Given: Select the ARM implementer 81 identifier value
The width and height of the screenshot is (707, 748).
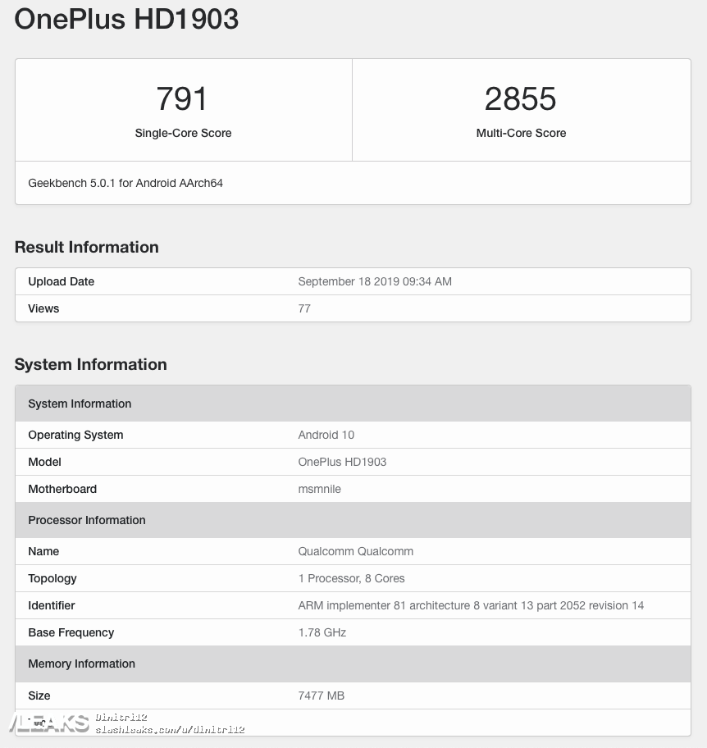Looking at the screenshot, I should click(x=471, y=606).
